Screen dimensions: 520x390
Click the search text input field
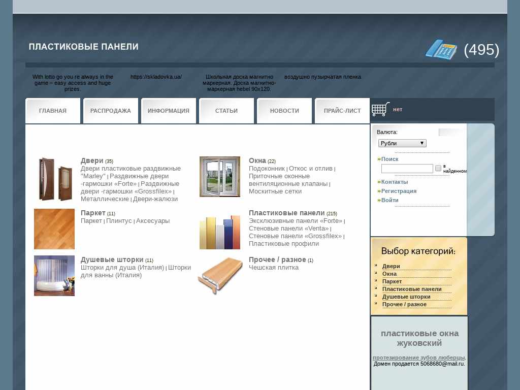pos(407,169)
